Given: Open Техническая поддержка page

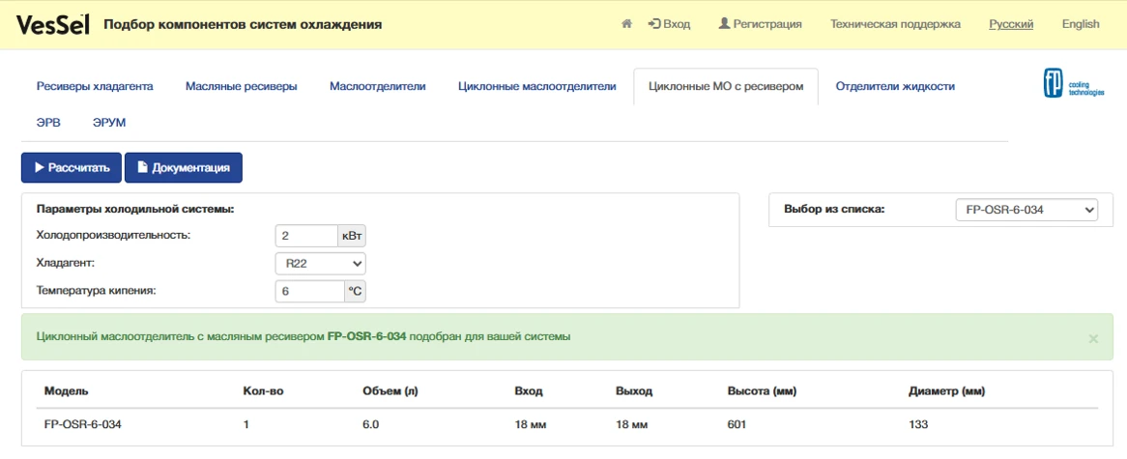Looking at the screenshot, I should click(896, 24).
